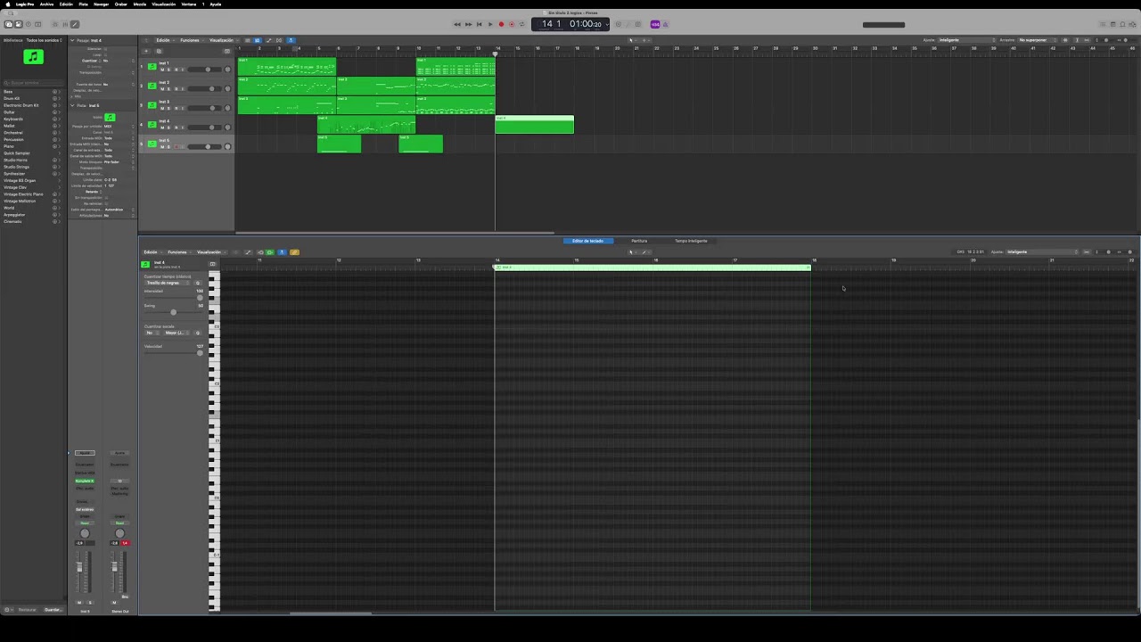The width and height of the screenshot is (1141, 642).
Task: Solo the Inst 2 track
Action: tap(168, 89)
